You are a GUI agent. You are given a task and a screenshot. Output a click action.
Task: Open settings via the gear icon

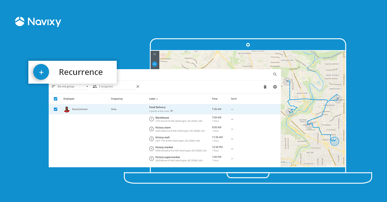pyautogui.click(x=275, y=87)
